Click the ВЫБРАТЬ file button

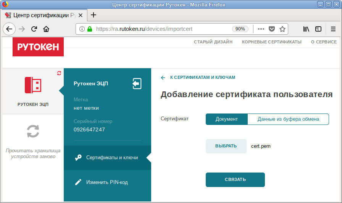pyautogui.click(x=226, y=146)
